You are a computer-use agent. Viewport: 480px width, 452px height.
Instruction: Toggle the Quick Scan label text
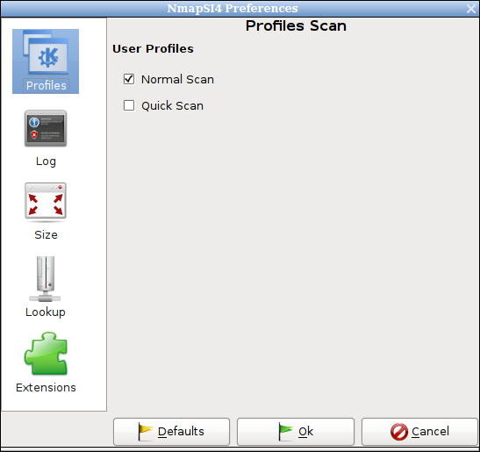click(x=172, y=105)
